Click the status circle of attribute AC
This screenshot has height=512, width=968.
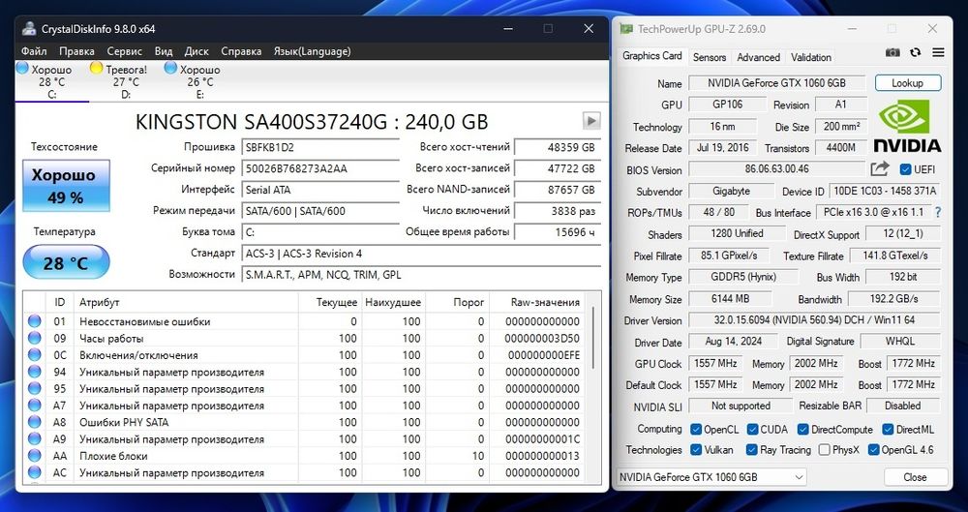(x=34, y=472)
